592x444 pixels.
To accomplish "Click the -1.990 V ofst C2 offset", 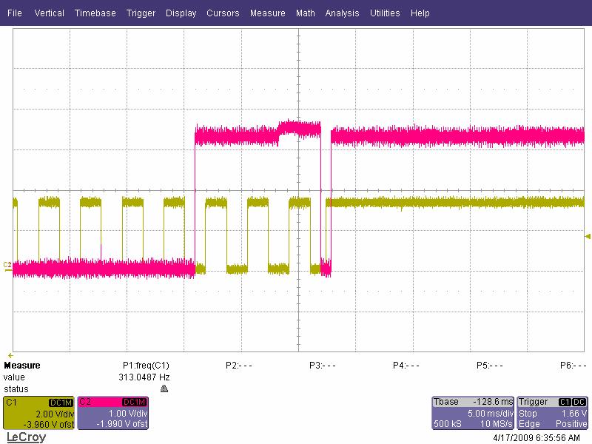I will pos(122,423).
